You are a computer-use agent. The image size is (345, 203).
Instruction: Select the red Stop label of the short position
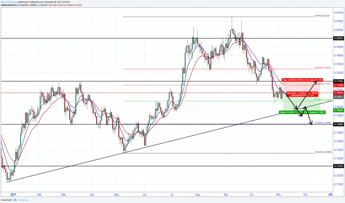[302, 80]
